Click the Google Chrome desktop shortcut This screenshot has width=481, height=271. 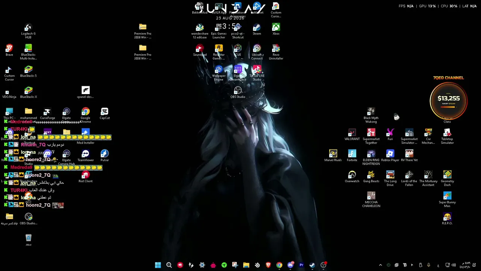tap(86, 116)
